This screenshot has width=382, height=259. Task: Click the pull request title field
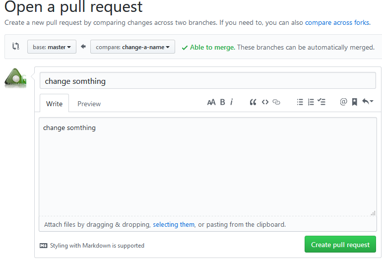pos(207,81)
